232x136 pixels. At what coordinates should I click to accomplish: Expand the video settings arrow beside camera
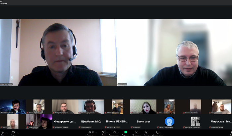pyautogui.click(x=18, y=132)
